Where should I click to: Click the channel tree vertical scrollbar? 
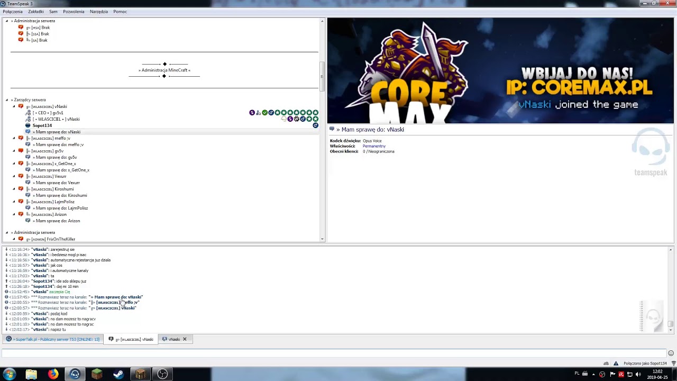322,76
